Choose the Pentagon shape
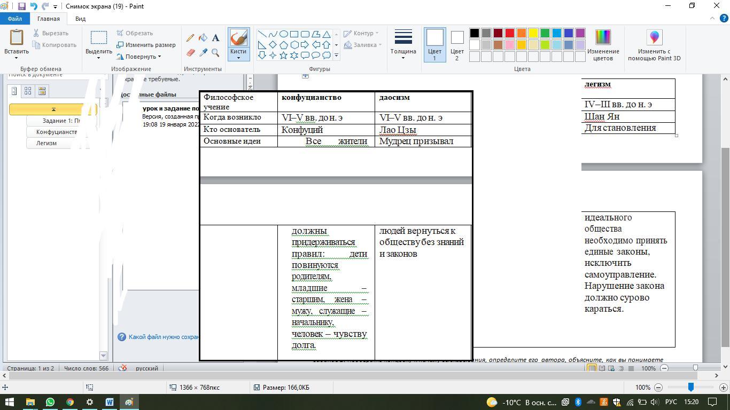730x410 pixels. (x=284, y=45)
